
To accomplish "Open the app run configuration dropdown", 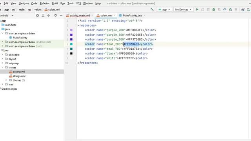I will point(164,9).
